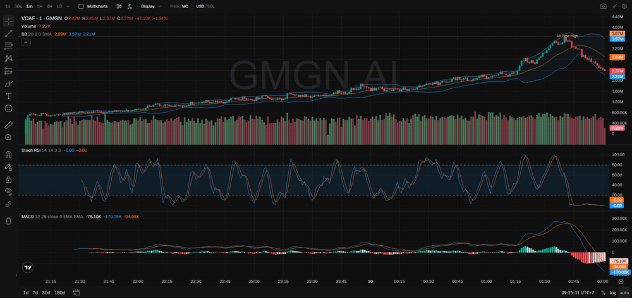Select the Text annotation tool
Screen dimensions: 632x298
[8, 96]
